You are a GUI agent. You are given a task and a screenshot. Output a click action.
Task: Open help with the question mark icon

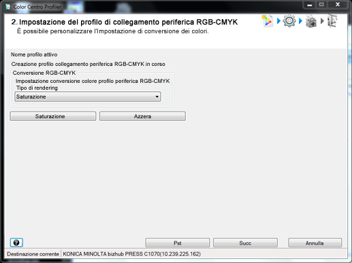click(16, 243)
